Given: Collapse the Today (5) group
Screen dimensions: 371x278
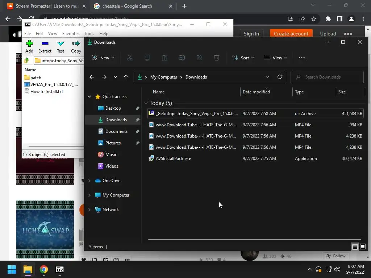Looking at the screenshot, I should [x=146, y=103].
